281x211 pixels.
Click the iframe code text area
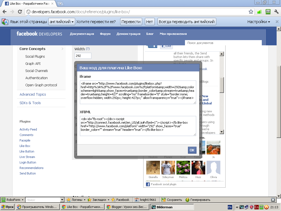[x=138, y=92]
